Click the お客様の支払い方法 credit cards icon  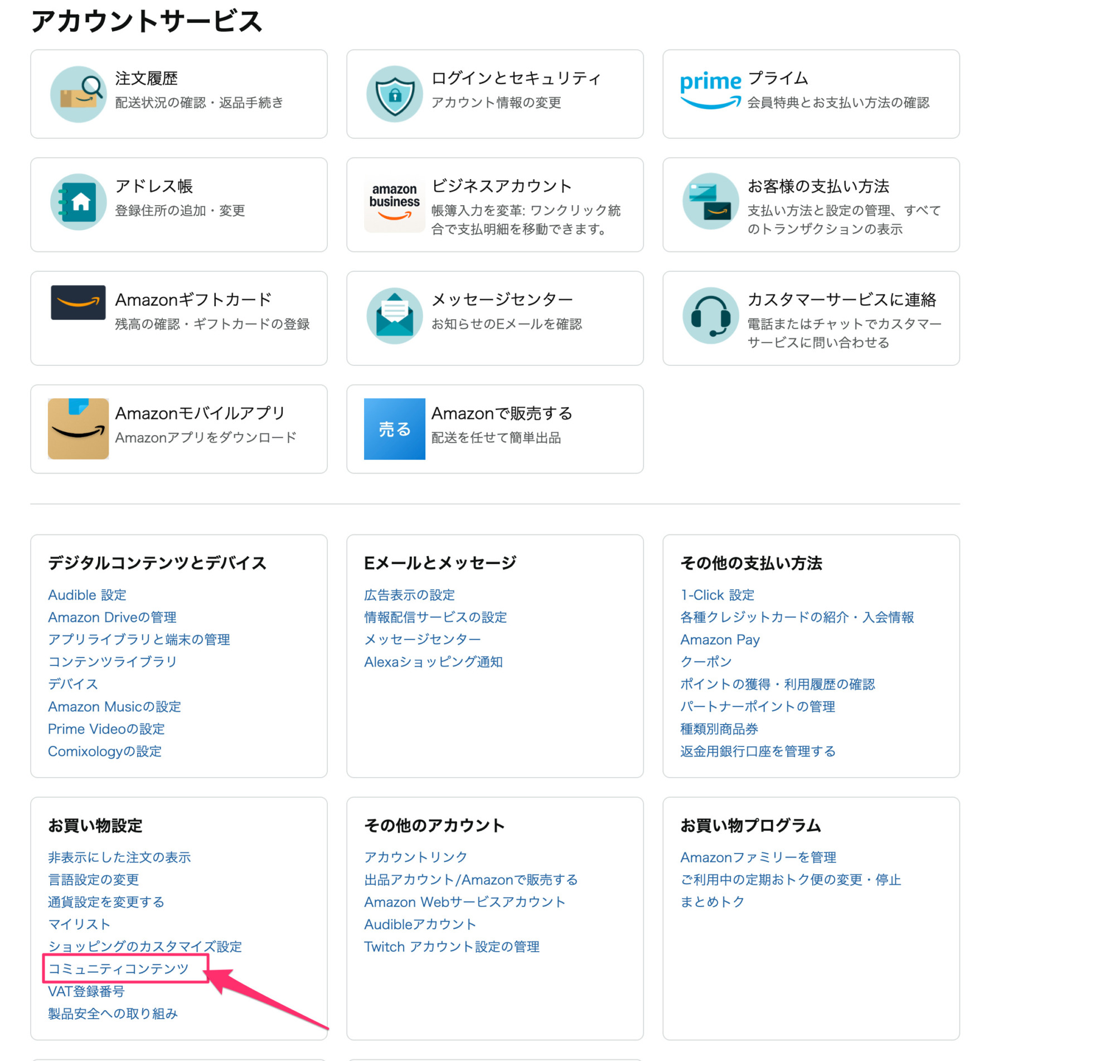pos(710,201)
